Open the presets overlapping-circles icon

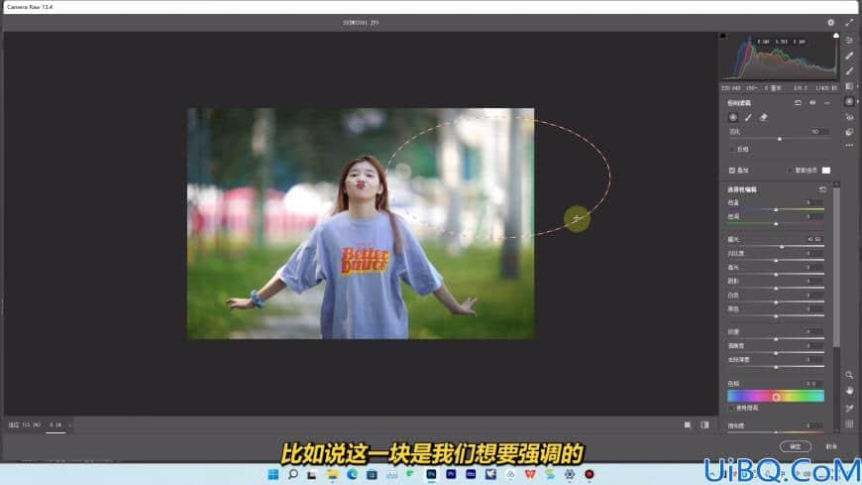tap(849, 132)
